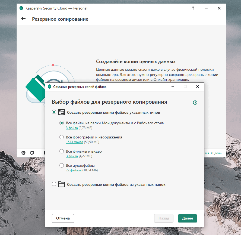Screen dimensions: 241x235
Task: Choose all movies and video option
Action: coord(62,151)
